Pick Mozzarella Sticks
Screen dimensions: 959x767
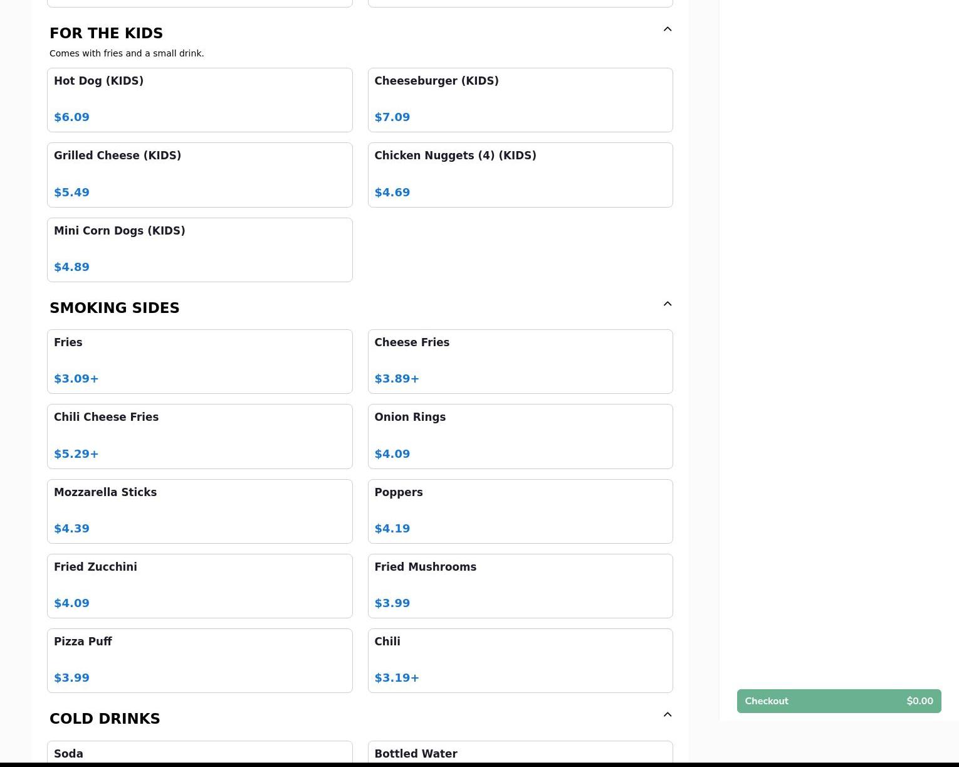coord(199,511)
